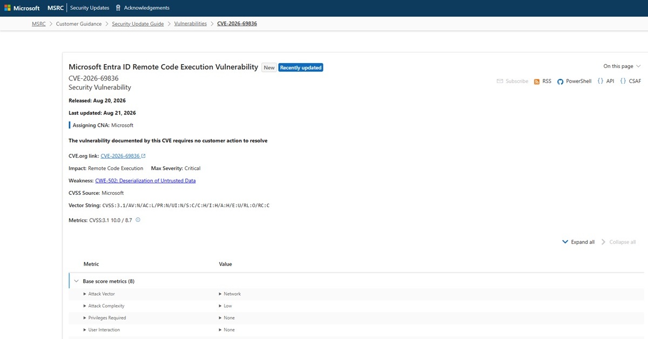
Task: Click the info icon next to Metrics score
Action: pos(138,220)
